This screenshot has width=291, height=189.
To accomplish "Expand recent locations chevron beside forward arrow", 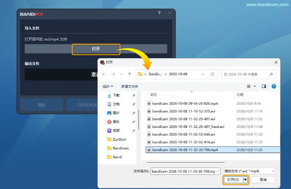I will [x=121, y=74].
